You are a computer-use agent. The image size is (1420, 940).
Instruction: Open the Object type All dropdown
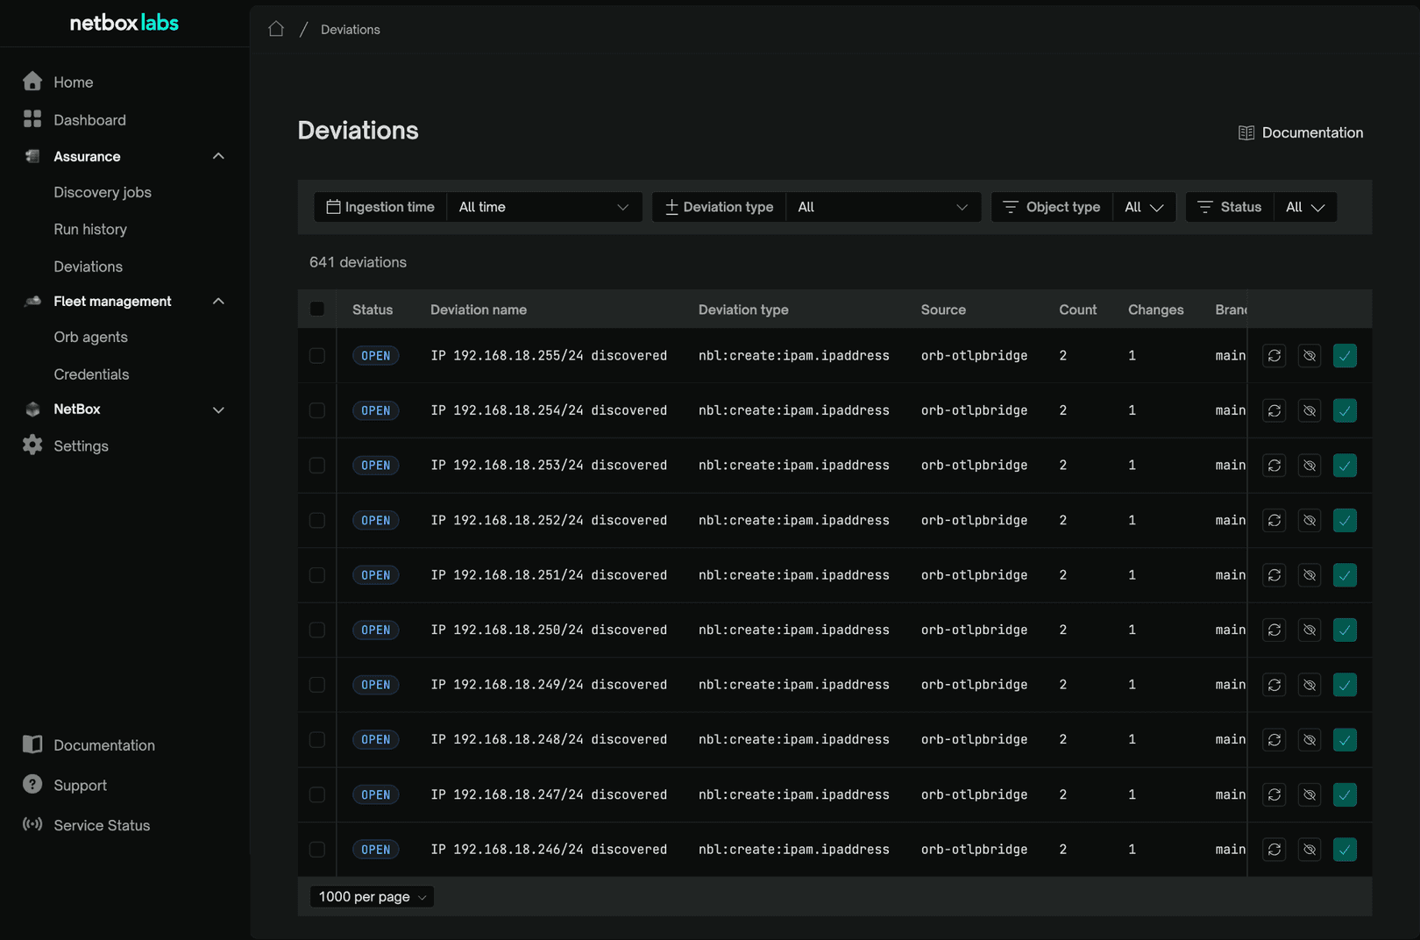coord(1144,207)
